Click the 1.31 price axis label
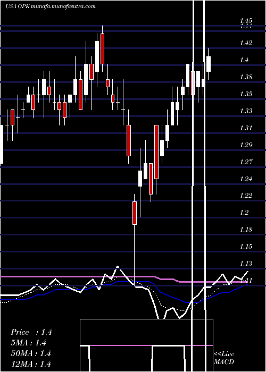The image size is (266, 372). (x=246, y=128)
